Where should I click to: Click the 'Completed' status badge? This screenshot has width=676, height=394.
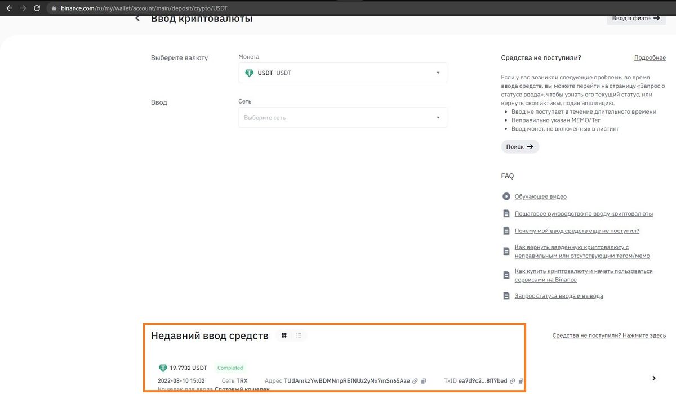tap(230, 368)
